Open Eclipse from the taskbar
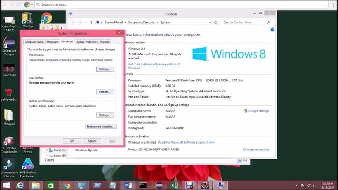 click(159, 185)
